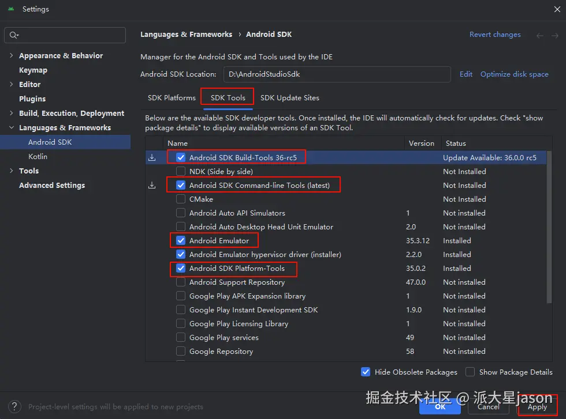This screenshot has width=566, height=419.
Task: Uncheck the Android Emulator checkbox
Action: 181,240
